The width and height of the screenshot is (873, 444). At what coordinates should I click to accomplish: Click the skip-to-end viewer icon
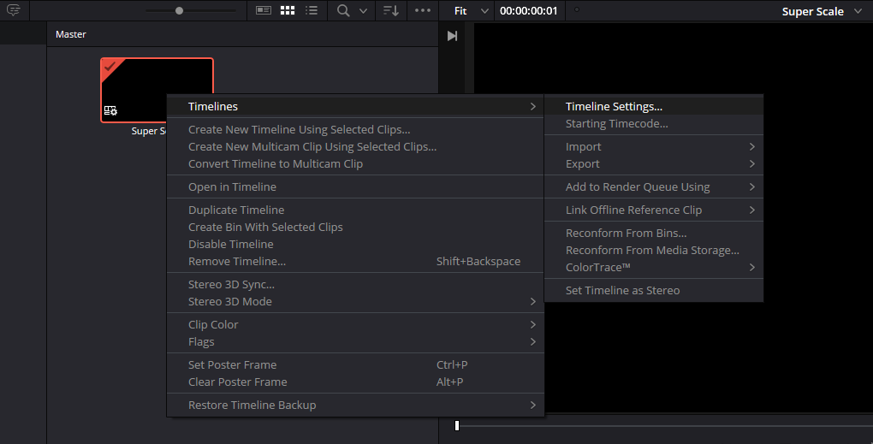pyautogui.click(x=452, y=36)
